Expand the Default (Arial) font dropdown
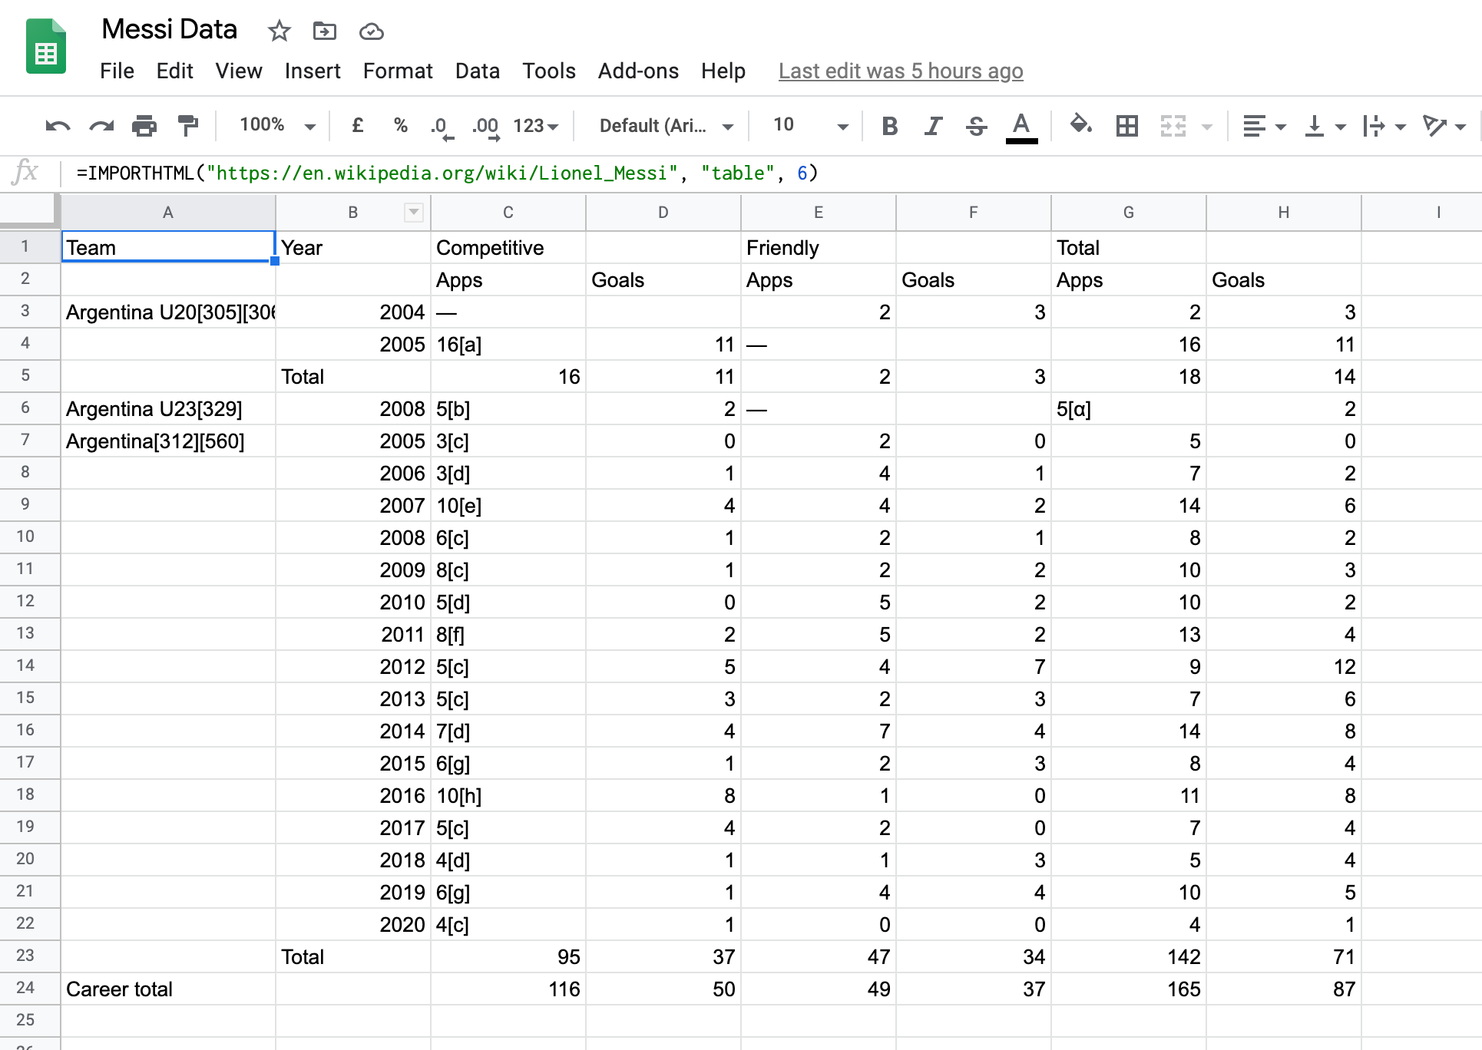Screen dimensions: 1482x1050 coord(665,126)
